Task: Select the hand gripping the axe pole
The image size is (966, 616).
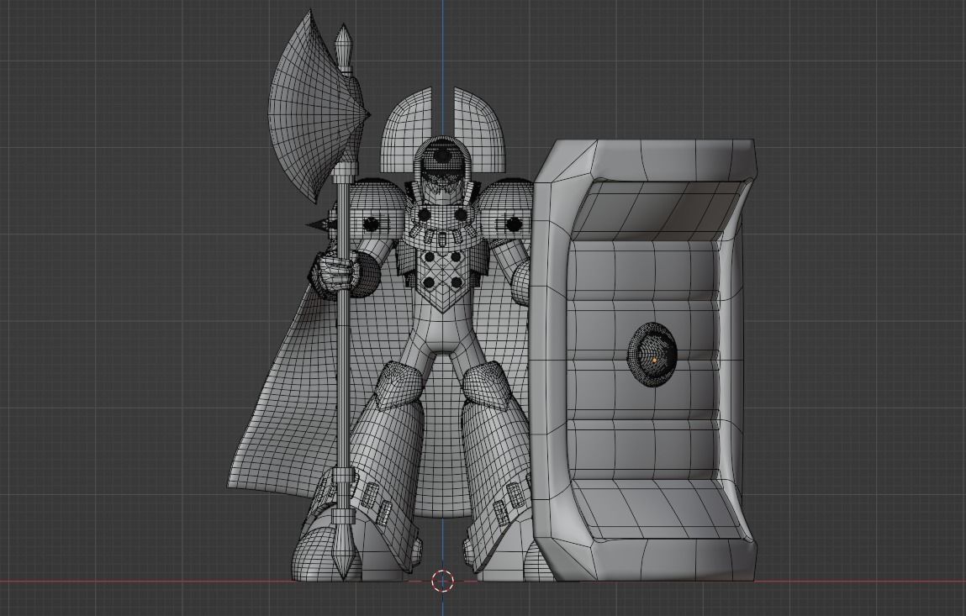Action: click(x=335, y=271)
